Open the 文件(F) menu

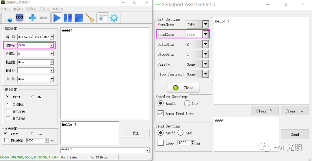tap(5, 9)
